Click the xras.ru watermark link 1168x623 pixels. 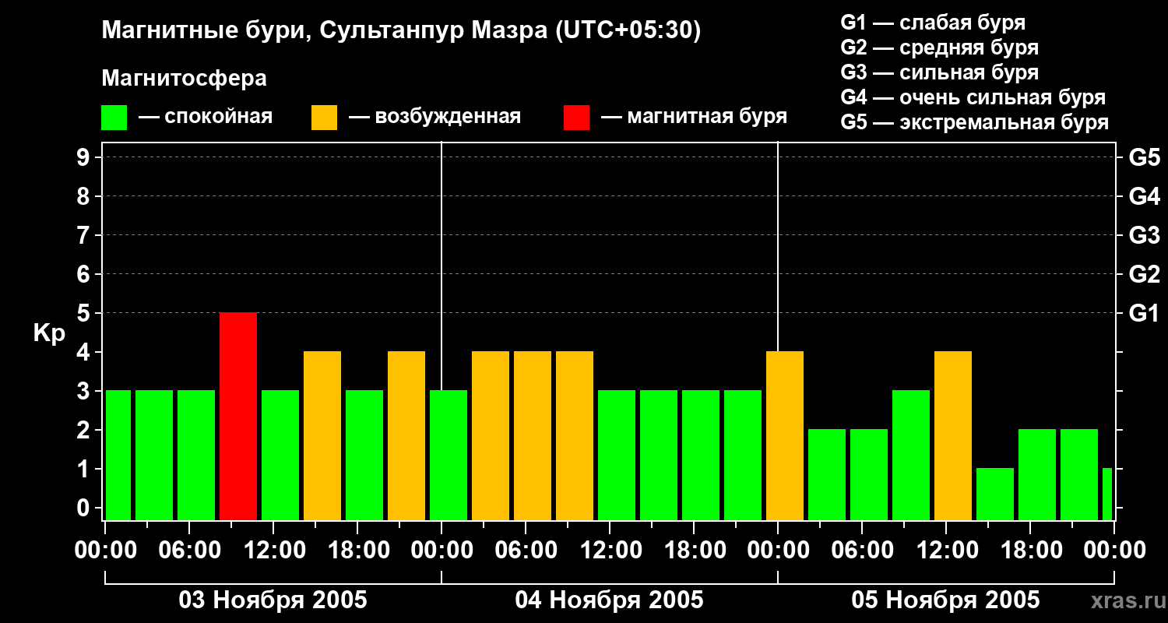pyautogui.click(x=1124, y=600)
